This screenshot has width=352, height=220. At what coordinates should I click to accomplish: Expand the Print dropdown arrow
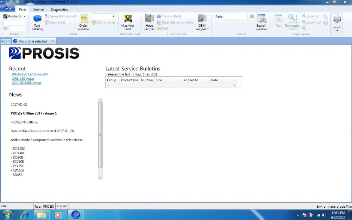(337, 31)
